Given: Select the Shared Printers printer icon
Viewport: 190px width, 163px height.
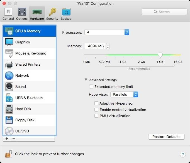Looking at the screenshot, I should point(9,64).
